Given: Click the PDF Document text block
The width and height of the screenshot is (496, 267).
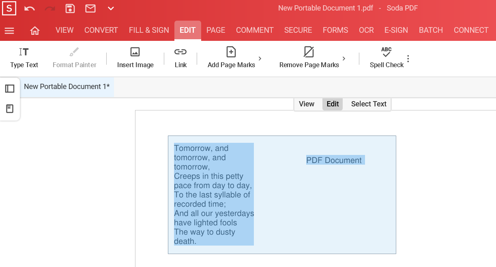Looking at the screenshot, I should click(335, 160).
